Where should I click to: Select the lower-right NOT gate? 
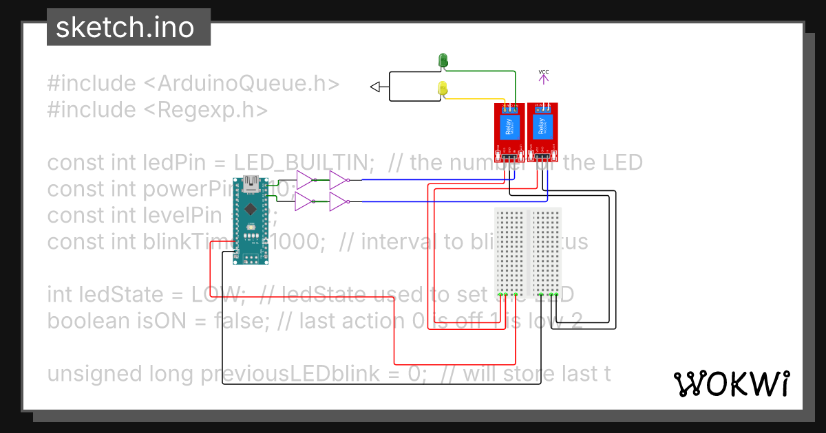click(339, 201)
